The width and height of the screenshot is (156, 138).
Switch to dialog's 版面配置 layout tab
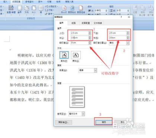point(86,23)
